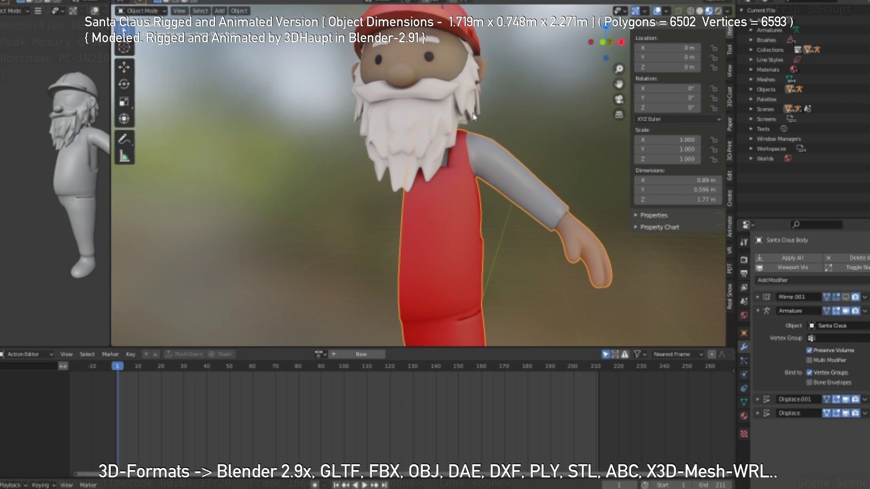Image resolution: width=870 pixels, height=489 pixels.
Task: Toggle Displace modifier viewport display
Action: [x=846, y=413]
